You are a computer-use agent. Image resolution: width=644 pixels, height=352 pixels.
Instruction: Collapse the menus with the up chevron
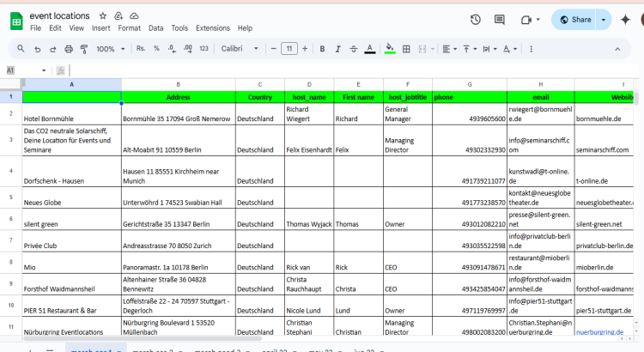coord(617,49)
